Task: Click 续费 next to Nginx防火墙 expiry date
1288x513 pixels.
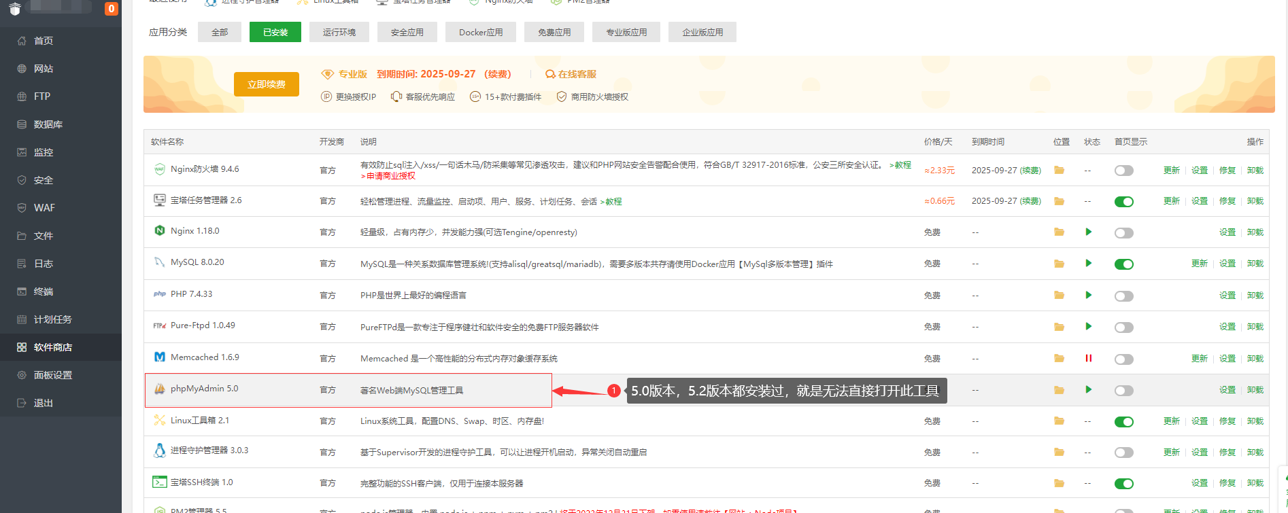Action: (x=1030, y=171)
